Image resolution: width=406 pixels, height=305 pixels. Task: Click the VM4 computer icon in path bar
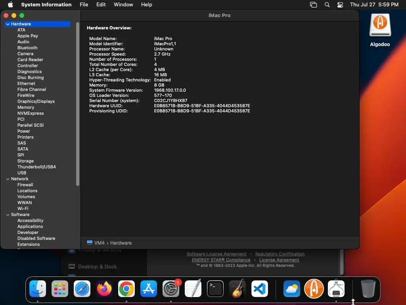(x=90, y=243)
